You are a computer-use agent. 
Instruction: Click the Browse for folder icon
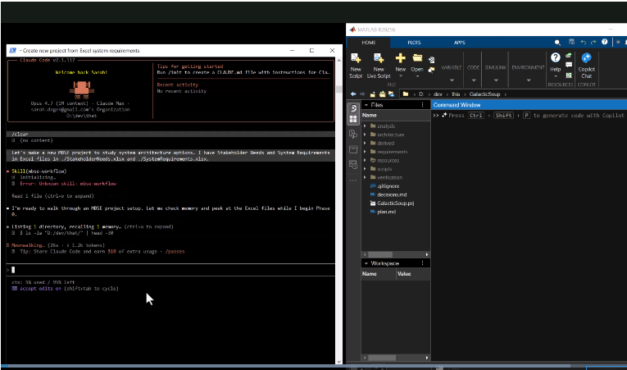pyautogui.click(x=382, y=94)
